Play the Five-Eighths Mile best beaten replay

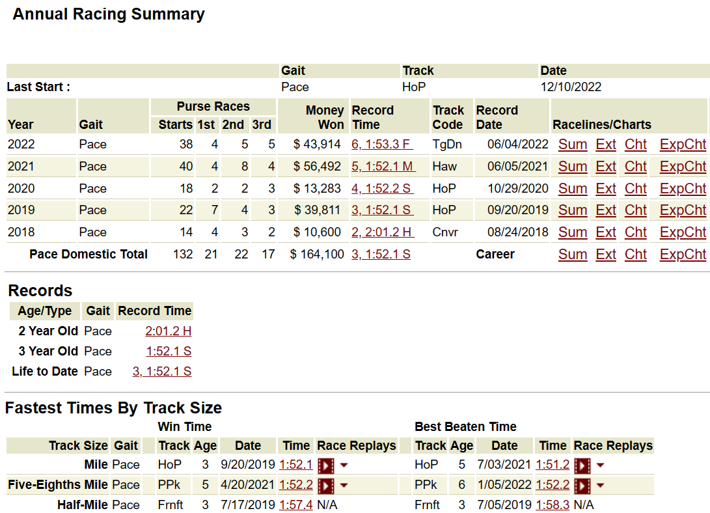(x=582, y=486)
